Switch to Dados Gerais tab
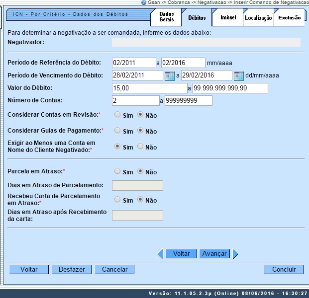309x298 pixels. pos(166,17)
